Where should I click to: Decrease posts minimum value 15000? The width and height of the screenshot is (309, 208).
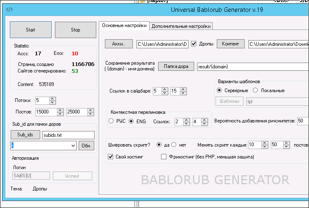click(x=60, y=114)
